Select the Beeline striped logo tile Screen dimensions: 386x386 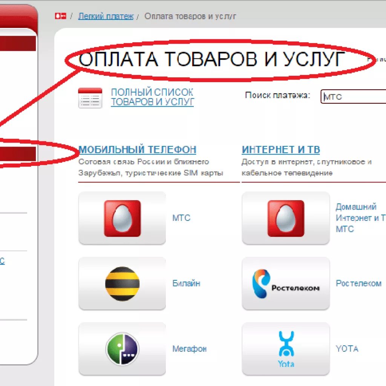pos(122,283)
